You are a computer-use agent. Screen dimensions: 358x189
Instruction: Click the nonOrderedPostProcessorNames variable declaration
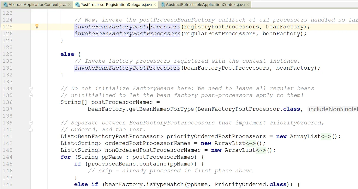tap(153, 150)
